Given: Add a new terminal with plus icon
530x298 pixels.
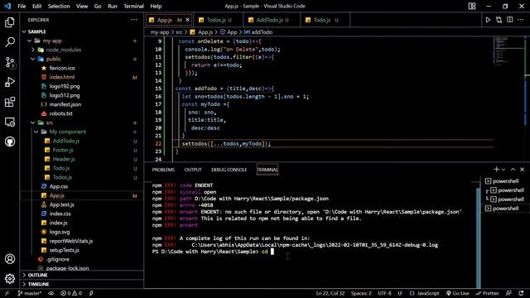Looking at the screenshot, I should click(496, 169).
